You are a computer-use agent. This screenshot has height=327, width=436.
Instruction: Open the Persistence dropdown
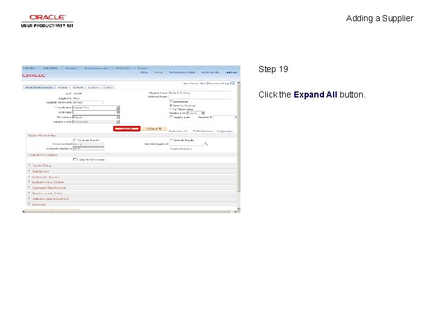[x=96, y=117]
